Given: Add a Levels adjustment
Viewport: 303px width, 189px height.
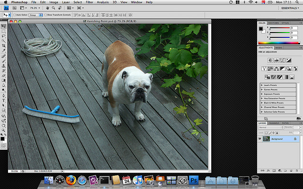Looking at the screenshot, I should pyautogui.click(x=276, y=60).
